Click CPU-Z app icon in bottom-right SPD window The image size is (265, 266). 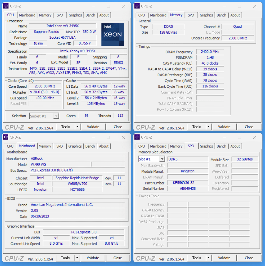click(x=137, y=137)
